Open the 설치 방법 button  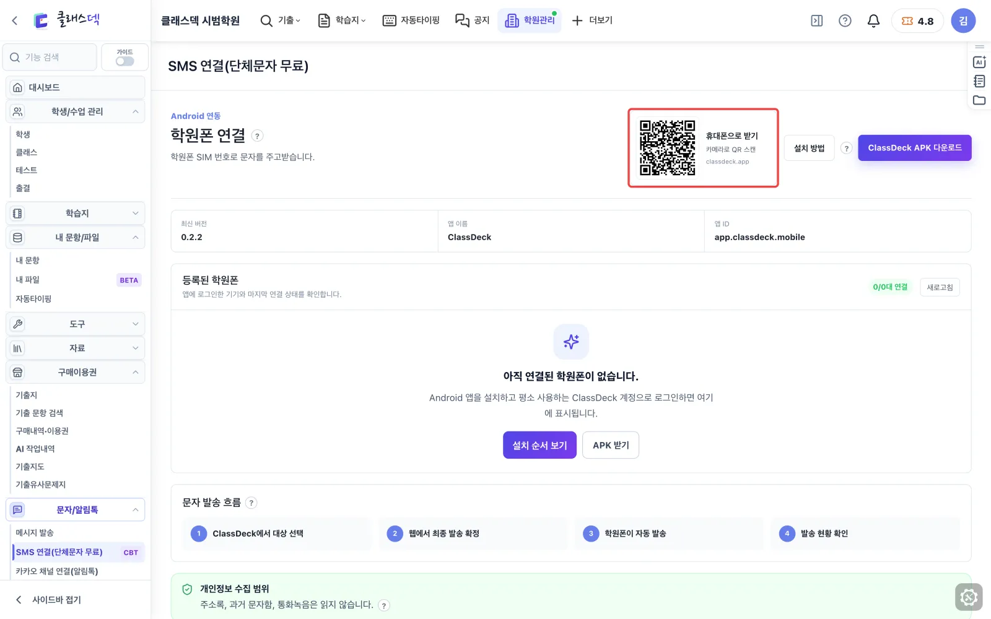click(x=809, y=148)
